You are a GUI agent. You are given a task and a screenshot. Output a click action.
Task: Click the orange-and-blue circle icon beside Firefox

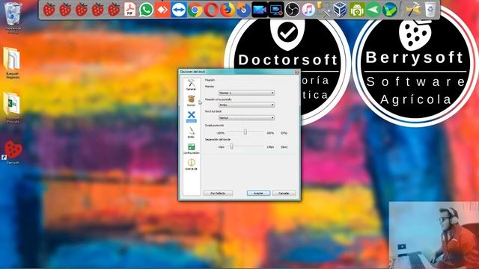click(x=243, y=10)
